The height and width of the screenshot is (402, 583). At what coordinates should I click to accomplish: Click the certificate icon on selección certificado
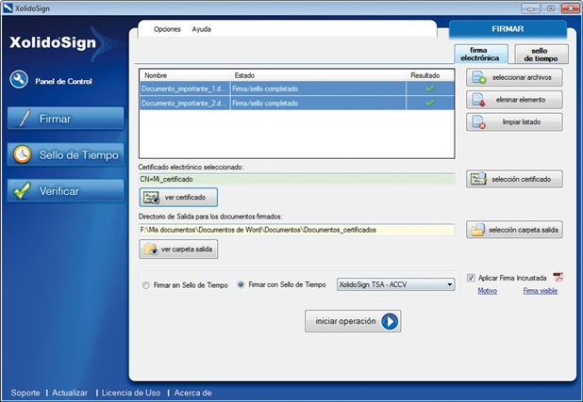pyautogui.click(x=478, y=179)
